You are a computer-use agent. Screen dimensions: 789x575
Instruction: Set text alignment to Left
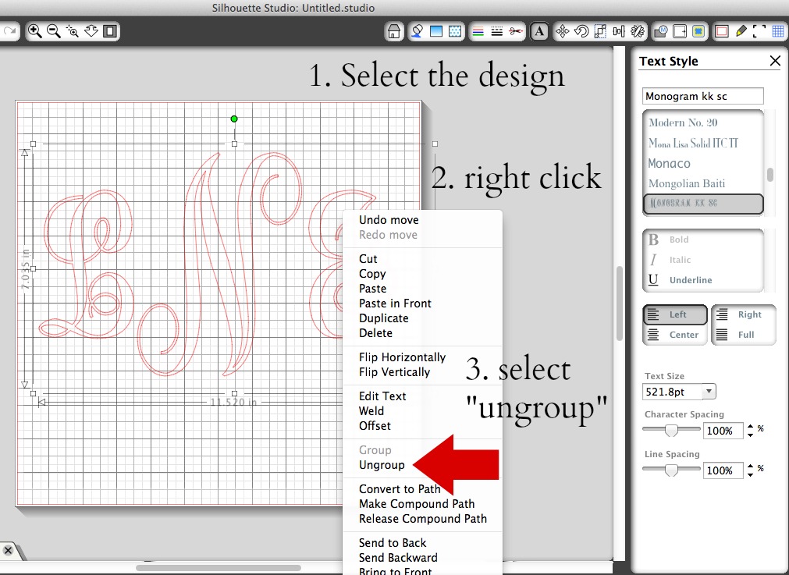(675, 314)
